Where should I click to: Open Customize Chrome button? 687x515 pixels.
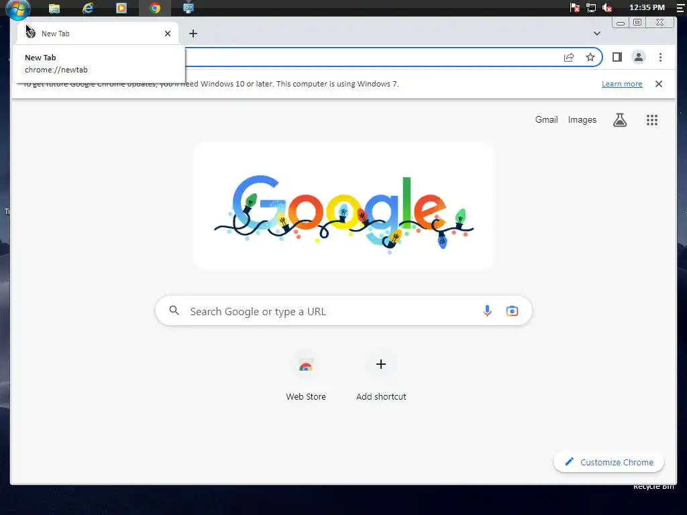609,462
